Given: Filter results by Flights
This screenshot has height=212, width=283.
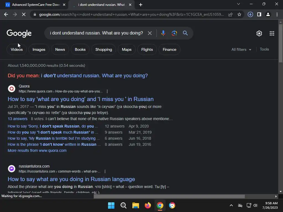Looking at the screenshot, I should point(147,49).
